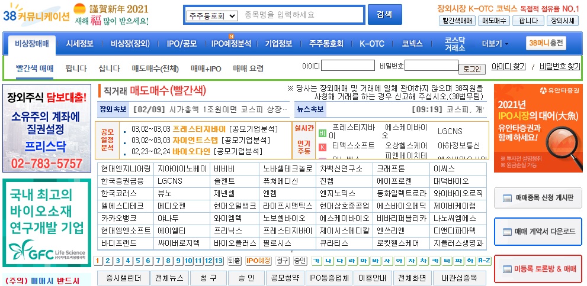
Task: Open the 시세정보 menu
Action: pyautogui.click(x=80, y=44)
